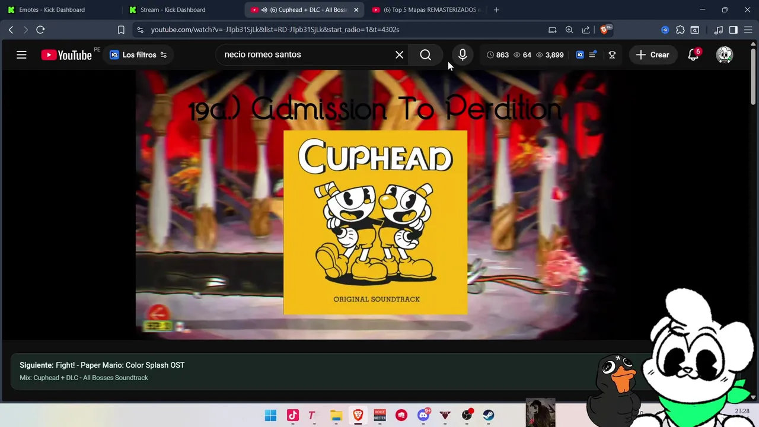Click the trophy icon in header
This screenshot has height=427, width=759.
click(x=612, y=55)
